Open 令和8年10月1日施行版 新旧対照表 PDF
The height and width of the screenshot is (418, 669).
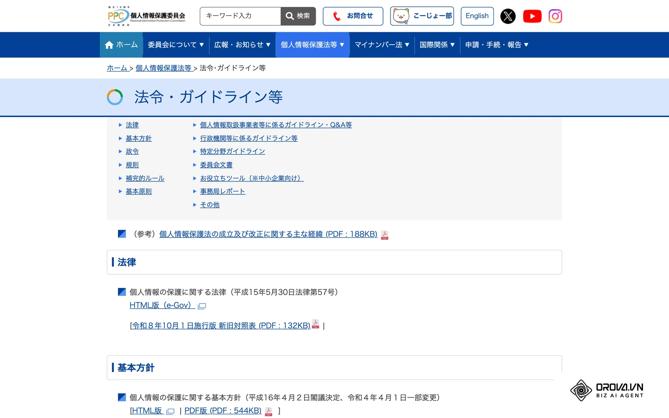coord(221,325)
